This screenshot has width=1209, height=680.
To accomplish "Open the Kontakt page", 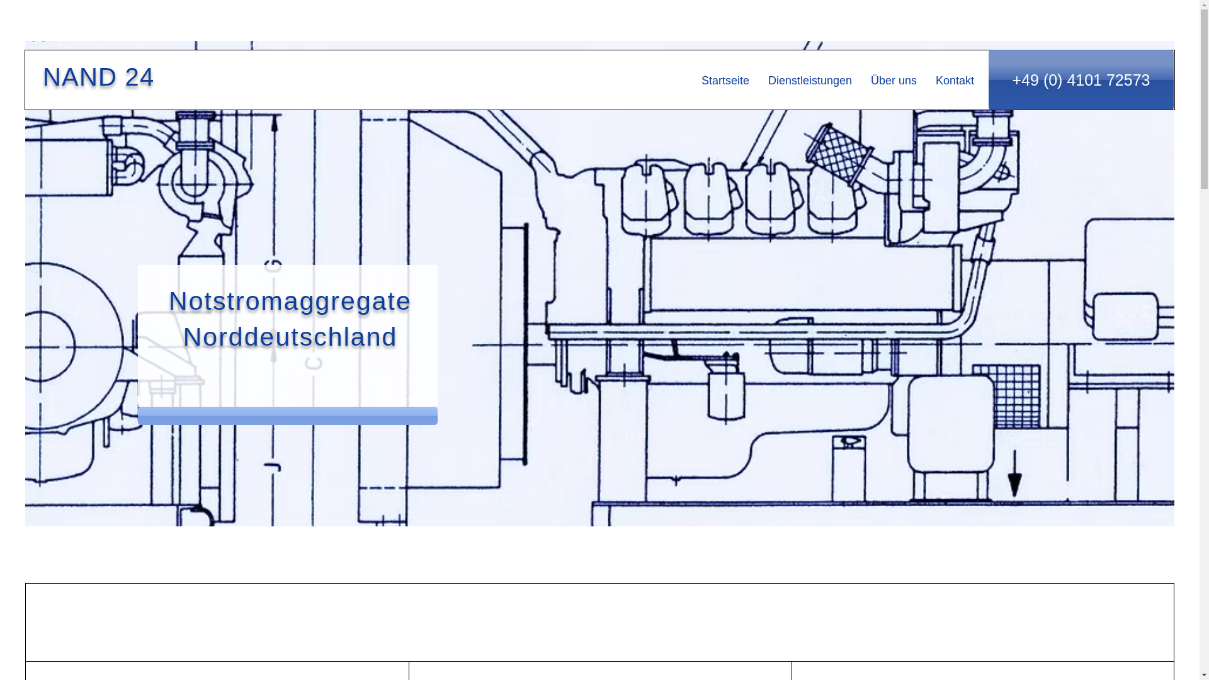I will (955, 81).
